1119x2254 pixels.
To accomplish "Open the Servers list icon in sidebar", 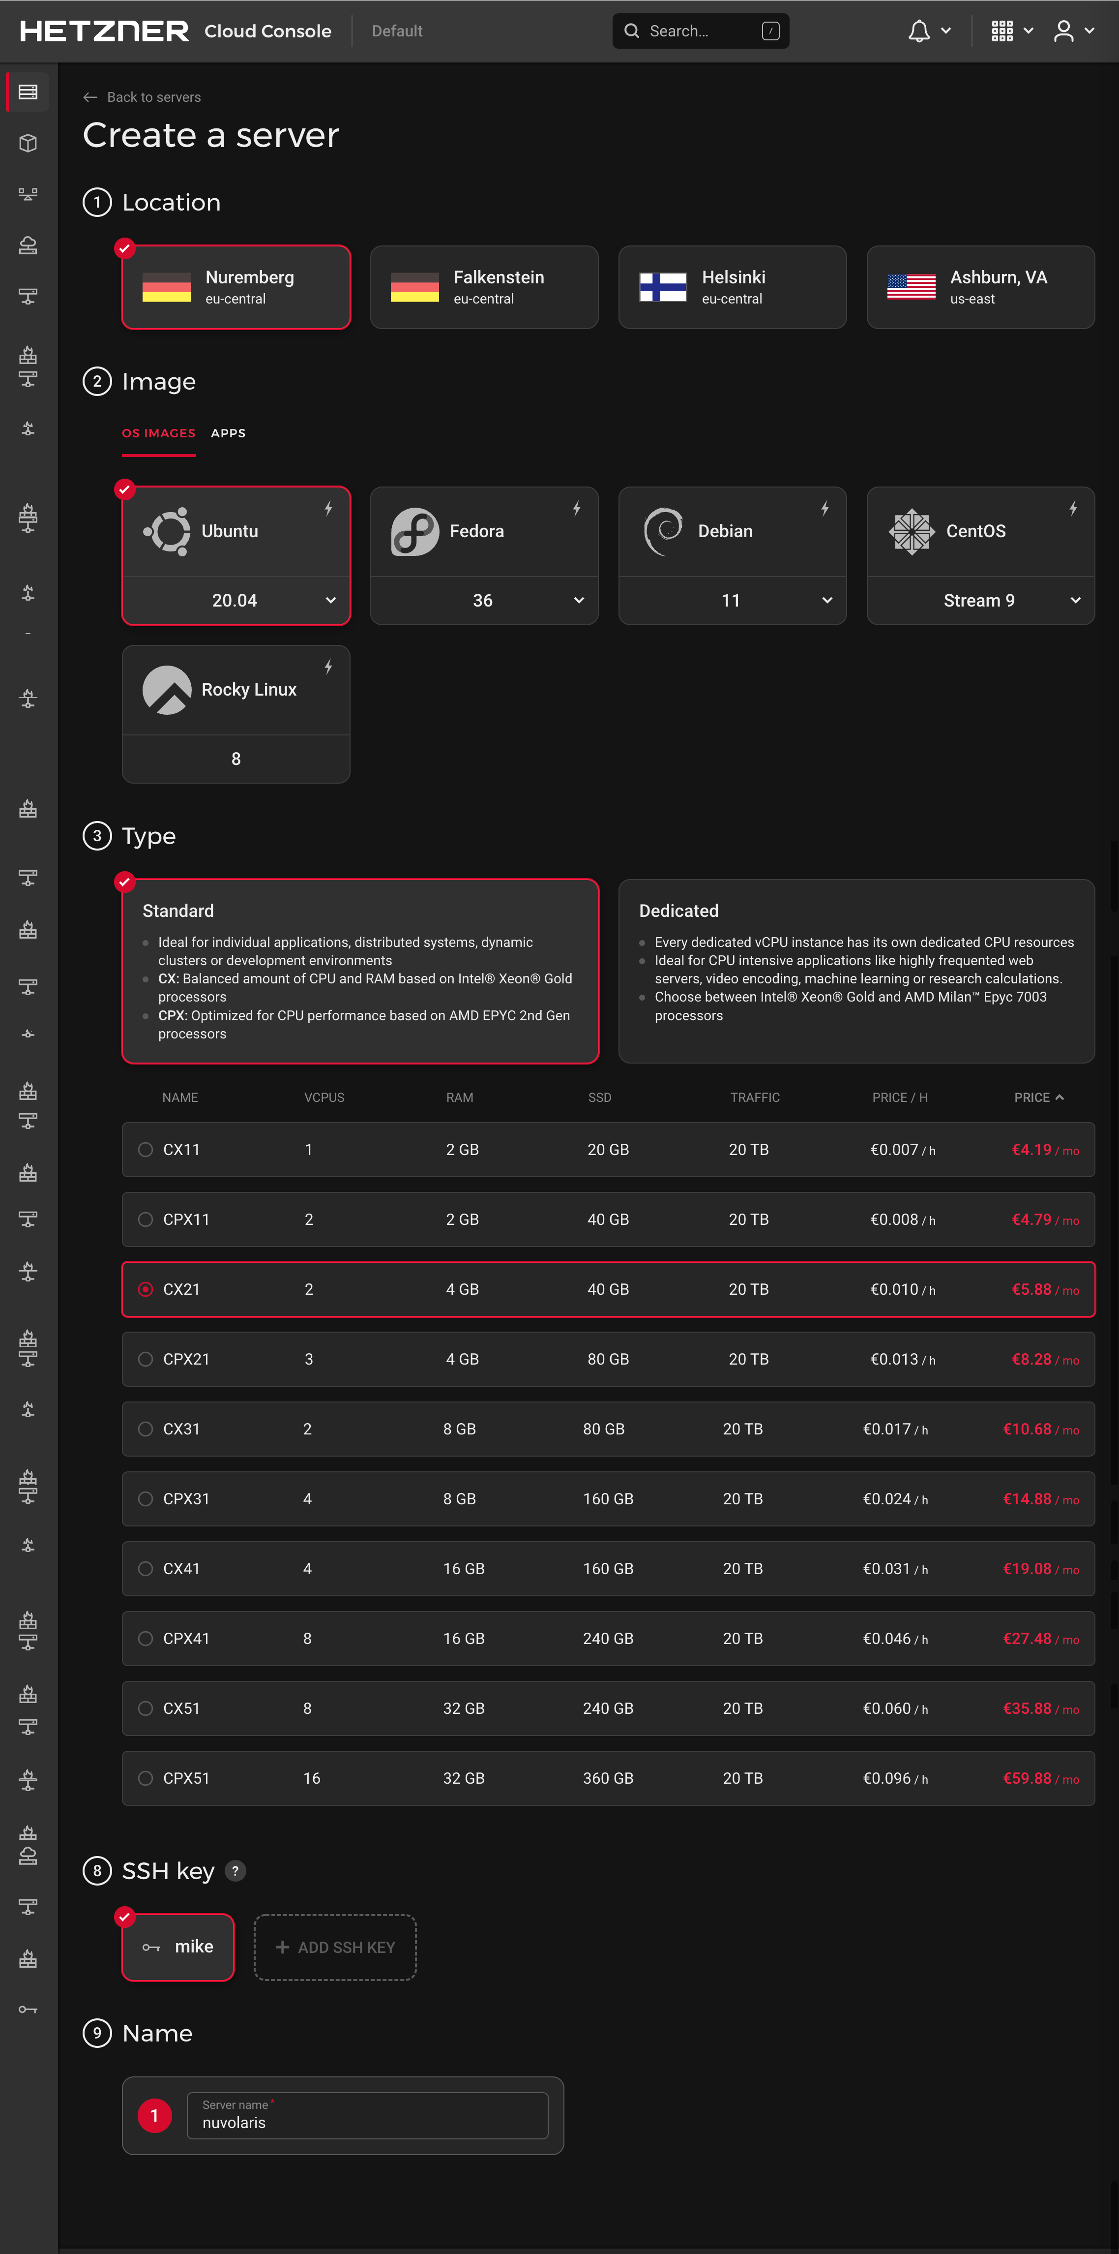I will point(28,92).
